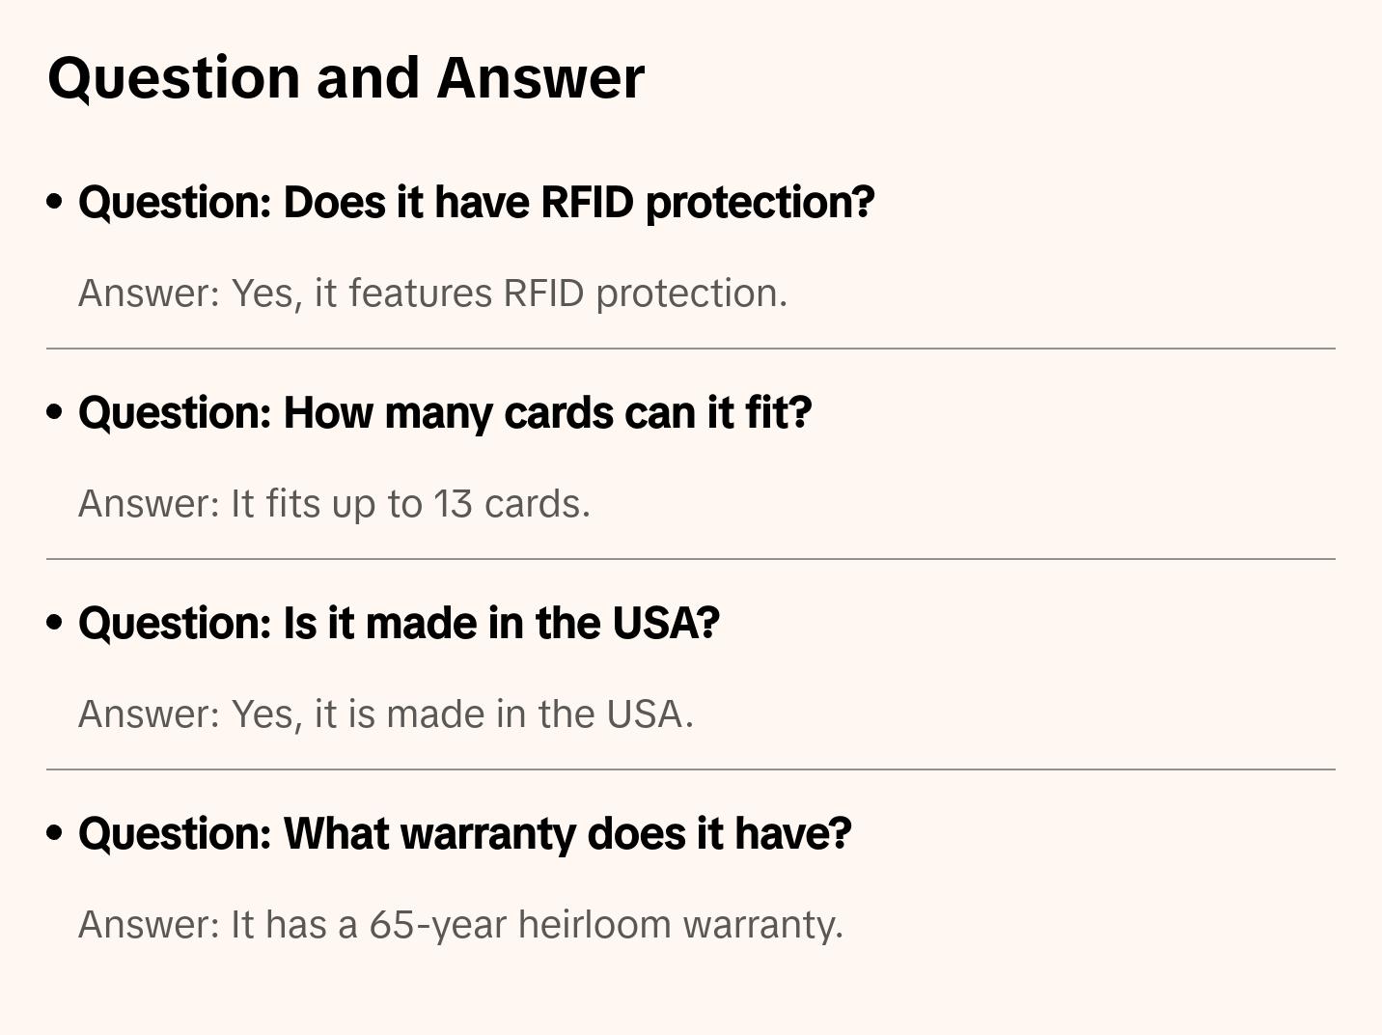The image size is (1382, 1035).
Task: Click the answer confirming RFID protection
Action: point(432,294)
